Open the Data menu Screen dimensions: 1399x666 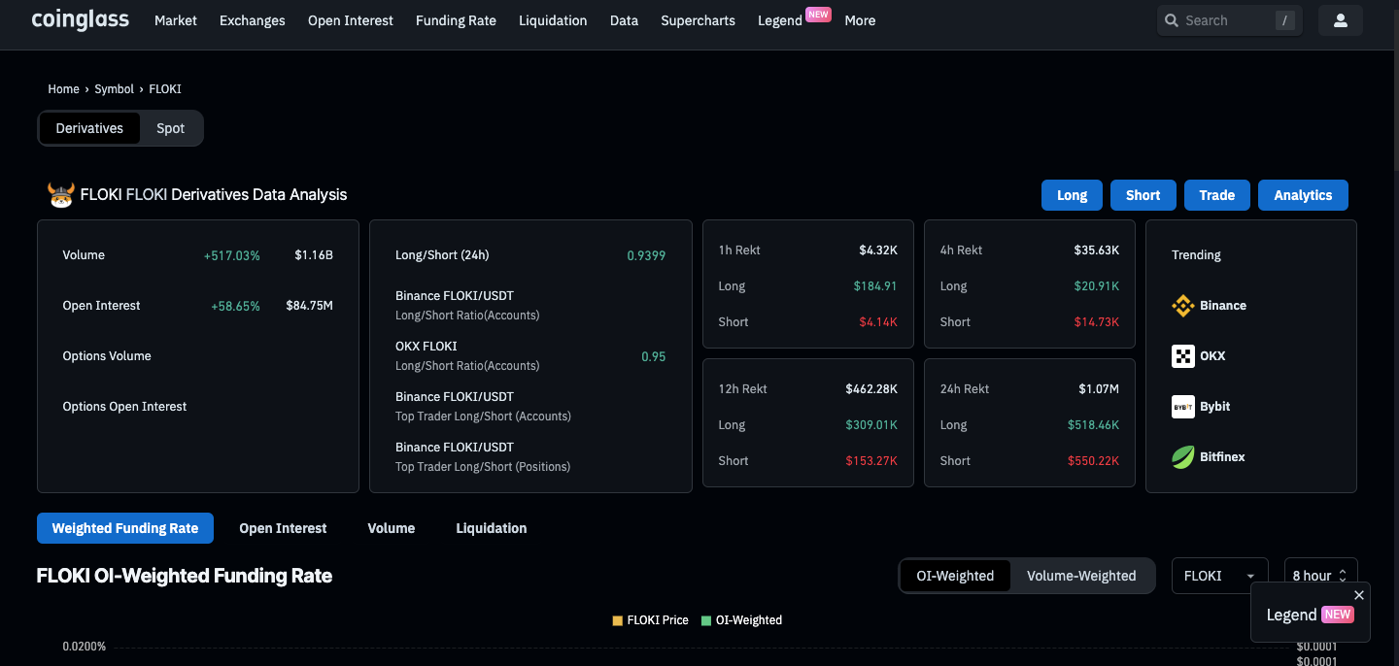pos(624,20)
